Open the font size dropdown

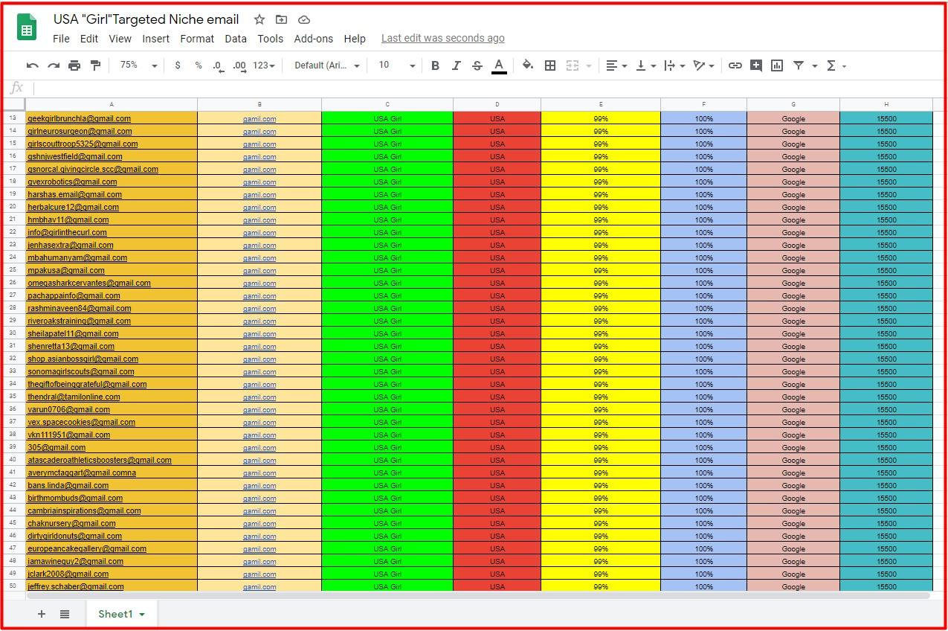click(x=394, y=65)
